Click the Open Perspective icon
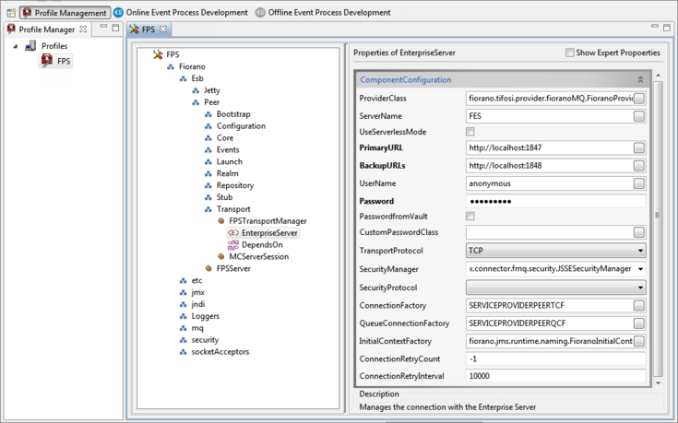 pyautogui.click(x=11, y=13)
